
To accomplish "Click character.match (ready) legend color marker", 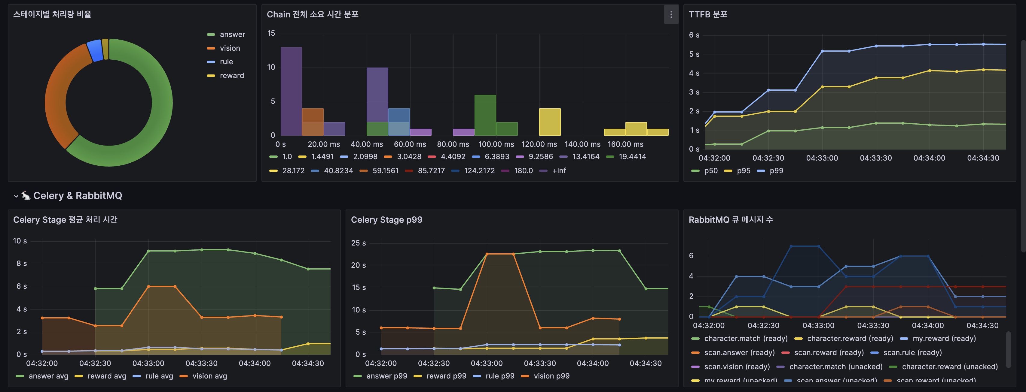I will click(x=695, y=339).
